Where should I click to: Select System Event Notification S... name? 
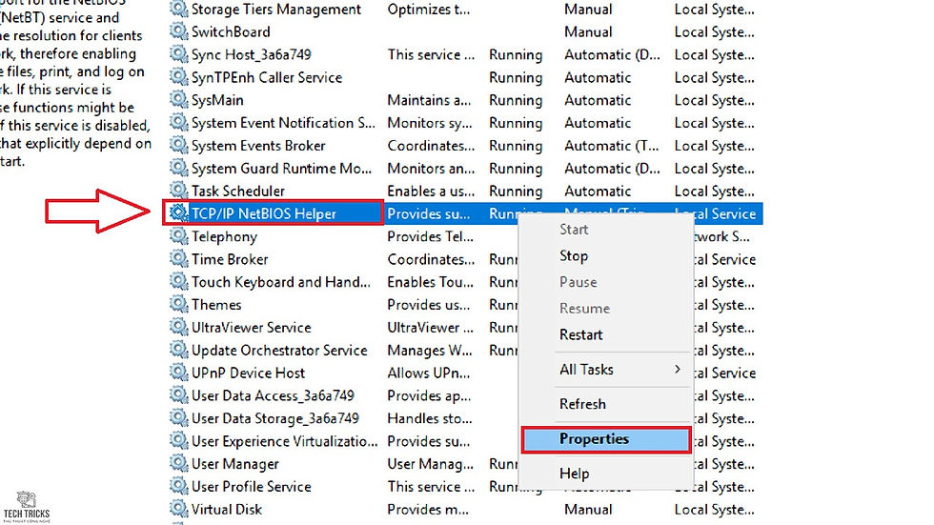click(x=283, y=123)
